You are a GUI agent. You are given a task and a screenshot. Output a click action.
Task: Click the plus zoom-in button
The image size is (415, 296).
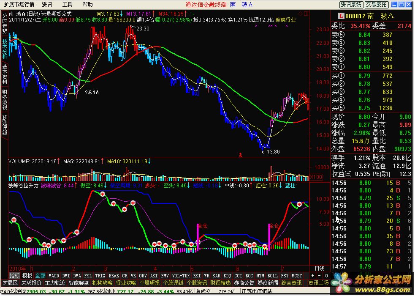[x=312, y=276]
